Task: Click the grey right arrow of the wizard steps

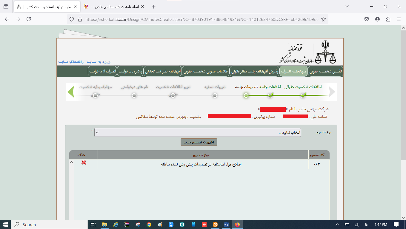Action: [x=332, y=92]
